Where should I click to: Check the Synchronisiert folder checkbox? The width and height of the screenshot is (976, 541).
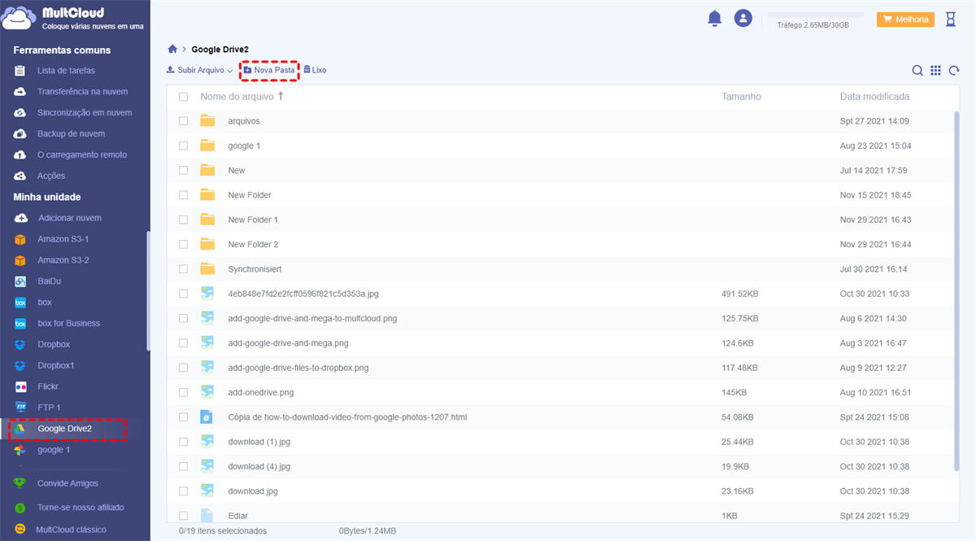183,268
